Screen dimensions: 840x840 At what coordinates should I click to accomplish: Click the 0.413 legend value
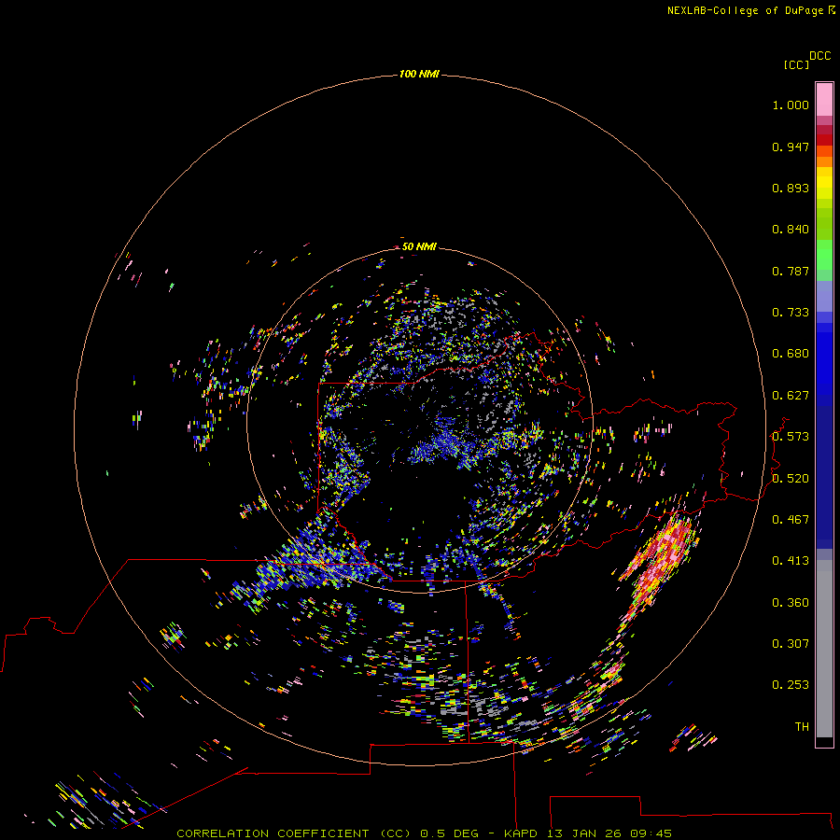tap(791, 561)
